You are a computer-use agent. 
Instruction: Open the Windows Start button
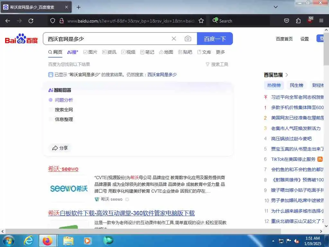point(9,241)
